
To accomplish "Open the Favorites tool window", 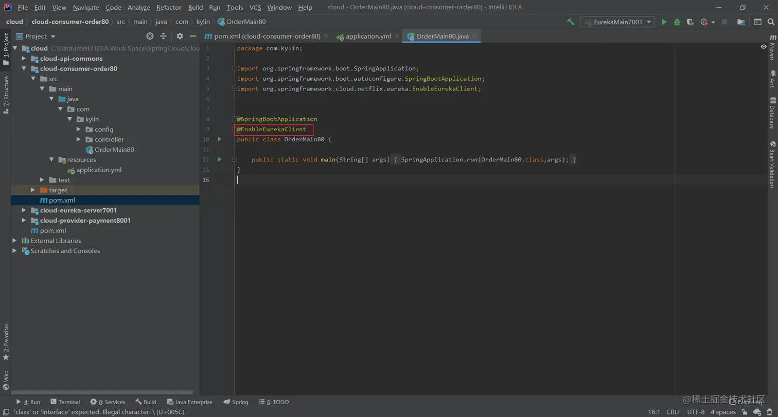I will click(x=6, y=342).
